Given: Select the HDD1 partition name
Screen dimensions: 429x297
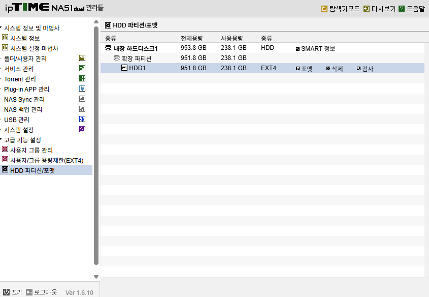Looking at the screenshot, I should click(137, 68).
